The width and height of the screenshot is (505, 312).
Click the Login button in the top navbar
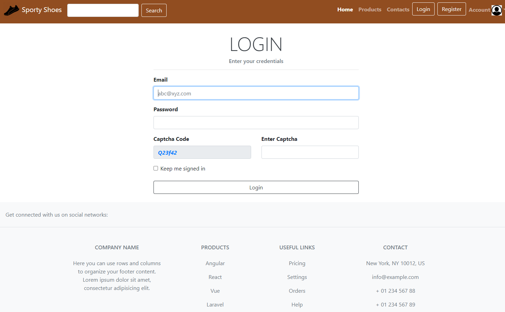[423, 9]
